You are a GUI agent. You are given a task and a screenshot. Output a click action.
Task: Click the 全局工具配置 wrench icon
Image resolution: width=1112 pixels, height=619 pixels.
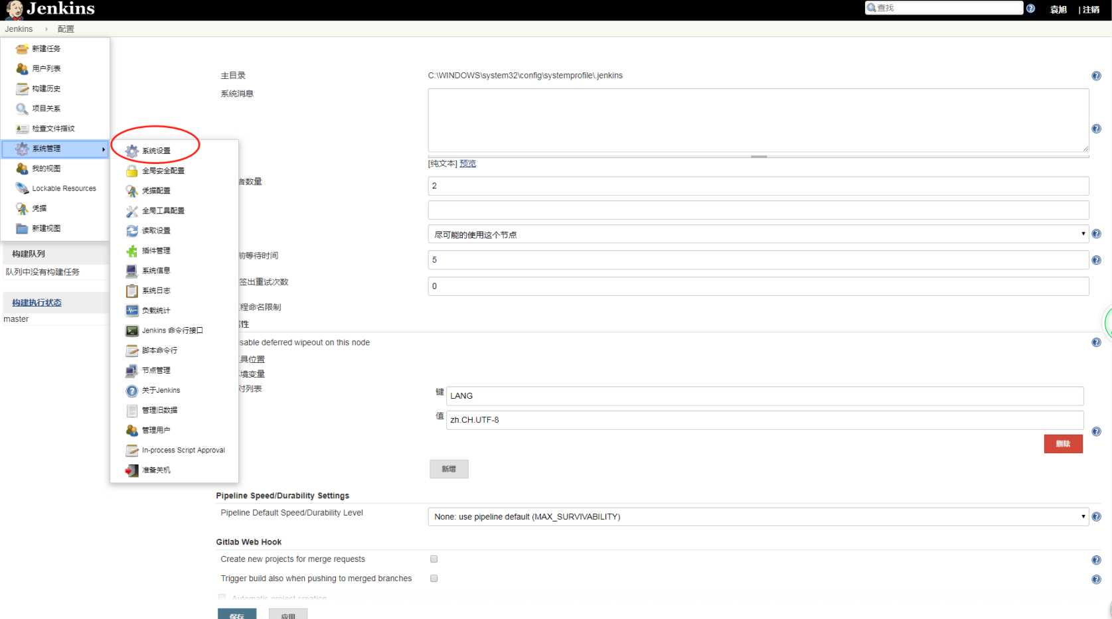[132, 210]
